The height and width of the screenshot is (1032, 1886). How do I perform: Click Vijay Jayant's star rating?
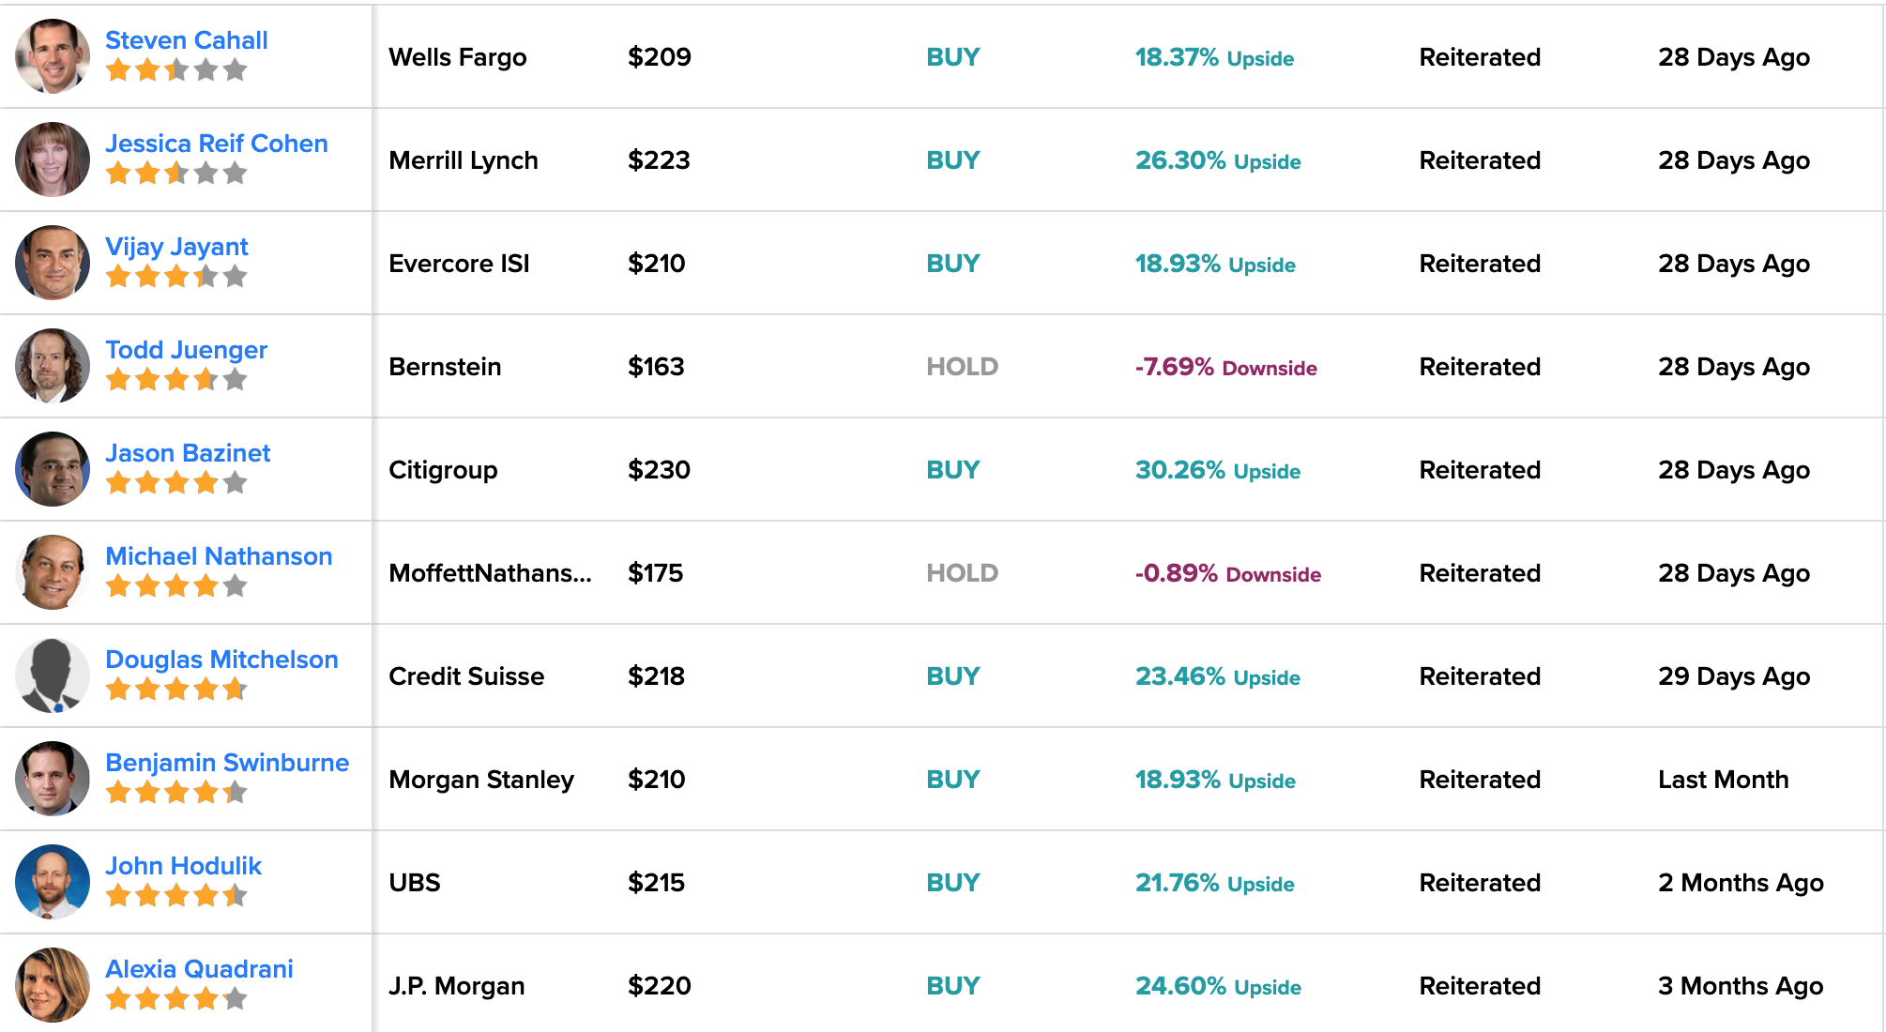point(175,277)
